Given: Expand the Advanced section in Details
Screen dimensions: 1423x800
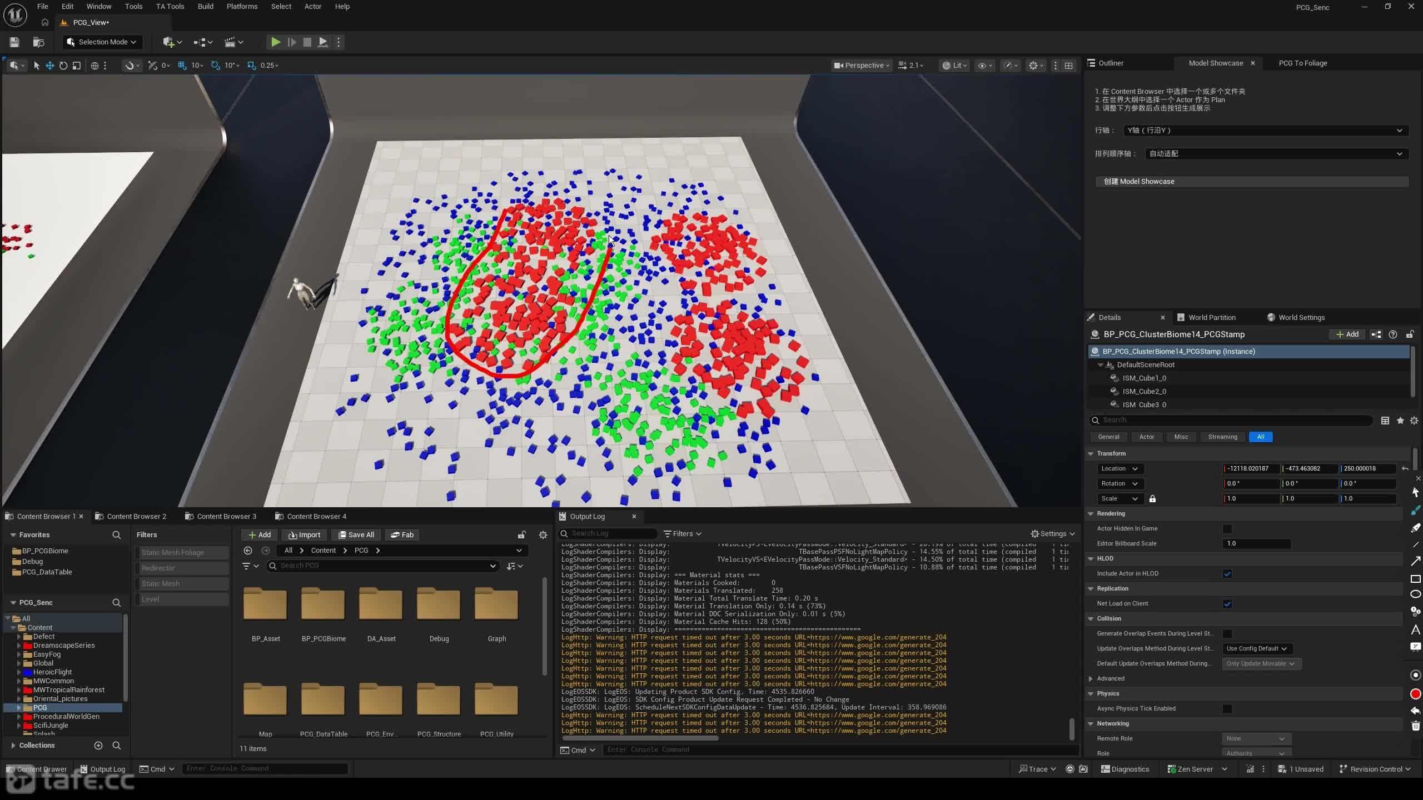Looking at the screenshot, I should coord(1110,679).
